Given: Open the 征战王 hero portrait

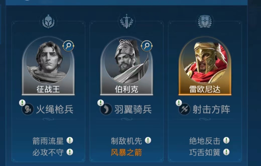Looking at the screenshot, I should 48,66.
